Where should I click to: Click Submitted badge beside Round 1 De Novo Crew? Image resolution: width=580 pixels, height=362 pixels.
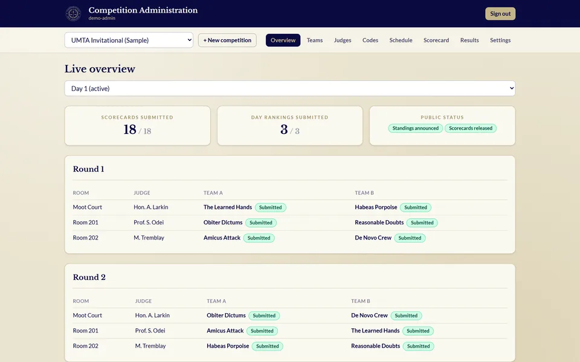coord(410,238)
